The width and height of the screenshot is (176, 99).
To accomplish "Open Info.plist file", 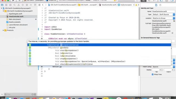I will click(12, 28).
